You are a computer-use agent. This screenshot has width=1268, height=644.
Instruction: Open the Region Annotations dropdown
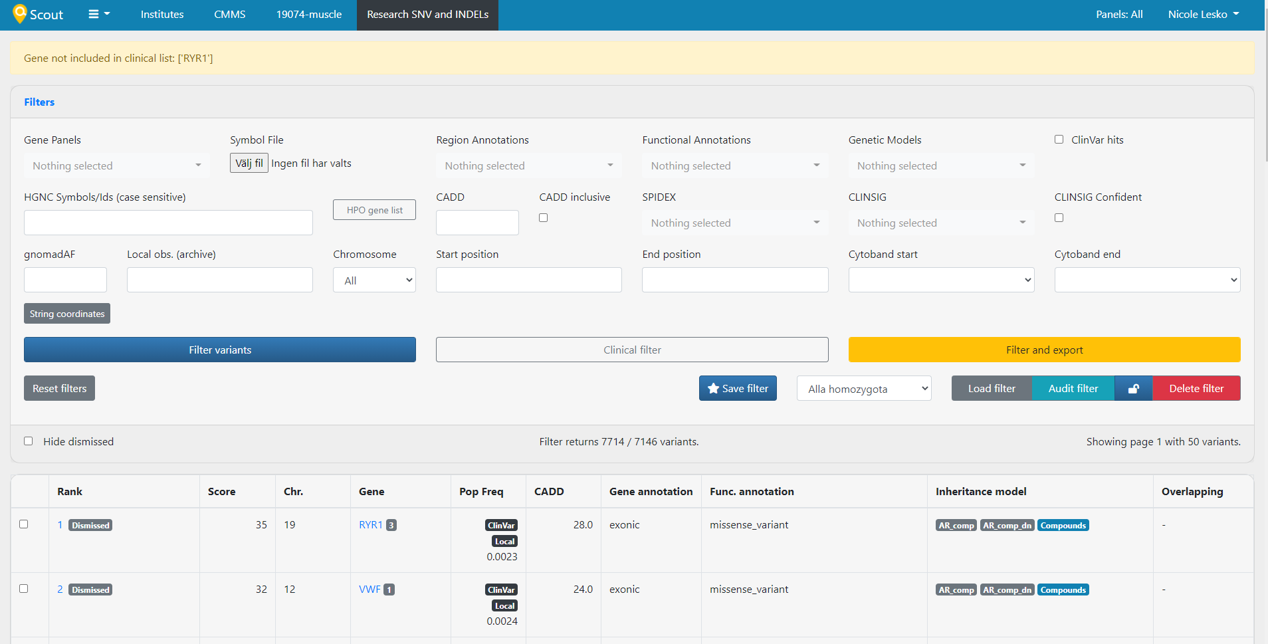[x=529, y=165]
